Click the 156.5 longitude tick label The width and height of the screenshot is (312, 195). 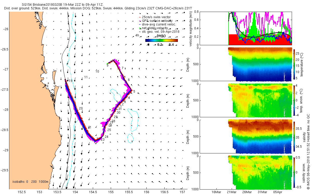tap(165, 192)
